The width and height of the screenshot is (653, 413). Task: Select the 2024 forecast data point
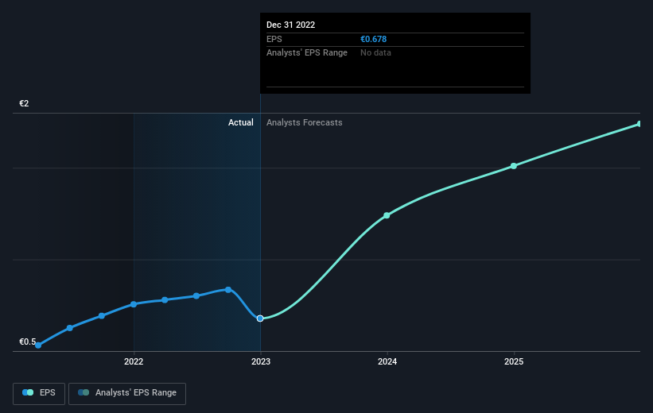387,215
